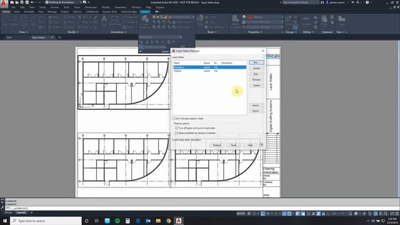Open the Drafting & Annotation workspace dropdown

click(81, 2)
